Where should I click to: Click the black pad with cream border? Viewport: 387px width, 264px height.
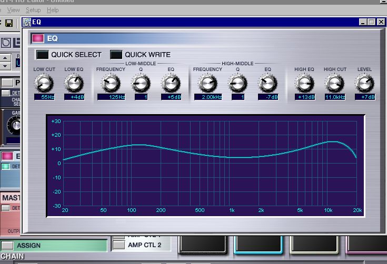(314, 245)
